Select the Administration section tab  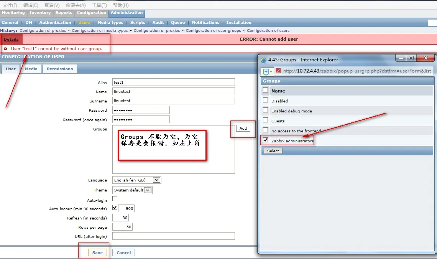pos(127,13)
